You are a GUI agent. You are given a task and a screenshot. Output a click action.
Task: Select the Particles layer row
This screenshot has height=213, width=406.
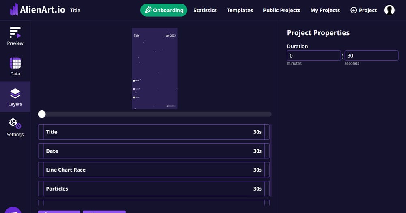[153, 189]
